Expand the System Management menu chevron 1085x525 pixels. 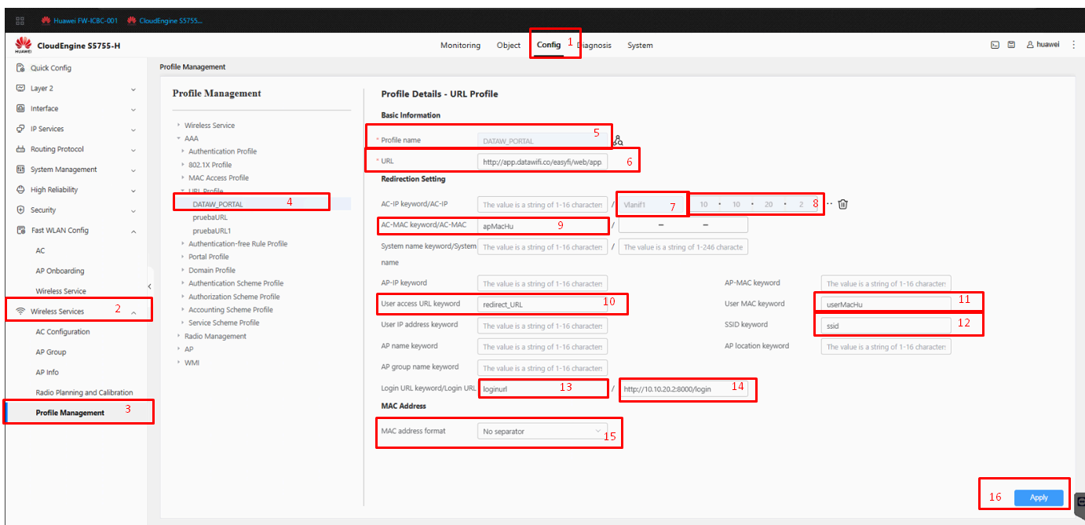[133, 170]
